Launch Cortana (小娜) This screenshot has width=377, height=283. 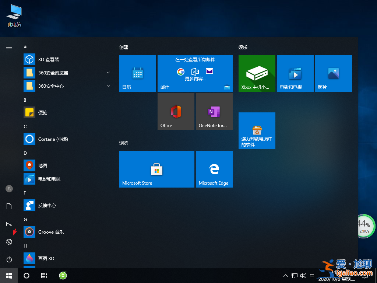52,139
